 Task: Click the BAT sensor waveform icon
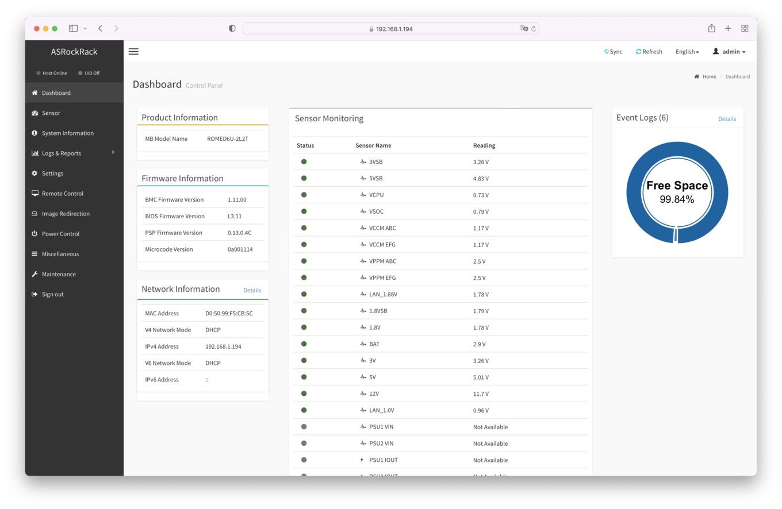coord(363,344)
